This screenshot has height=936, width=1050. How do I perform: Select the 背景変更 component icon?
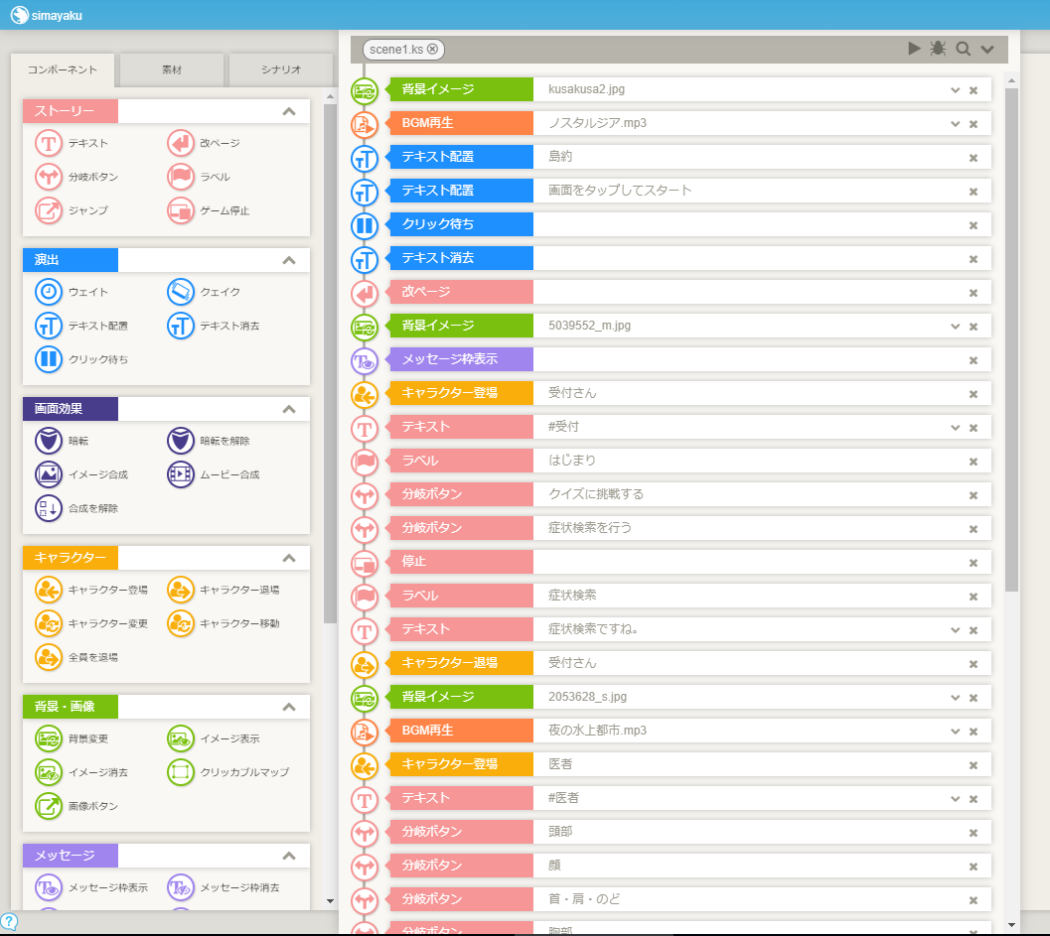tap(49, 738)
